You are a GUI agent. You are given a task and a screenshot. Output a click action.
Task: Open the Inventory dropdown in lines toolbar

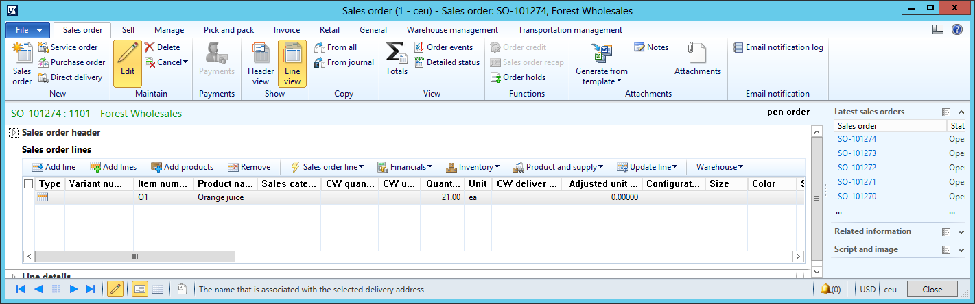click(x=473, y=167)
